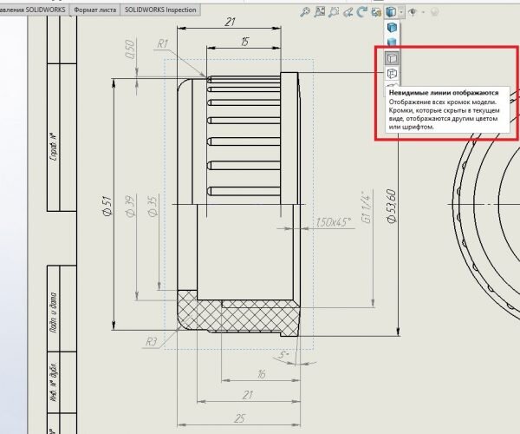Switch to the Добавления SOLIDWORKS tab
The width and height of the screenshot is (520, 434).
[33, 10]
